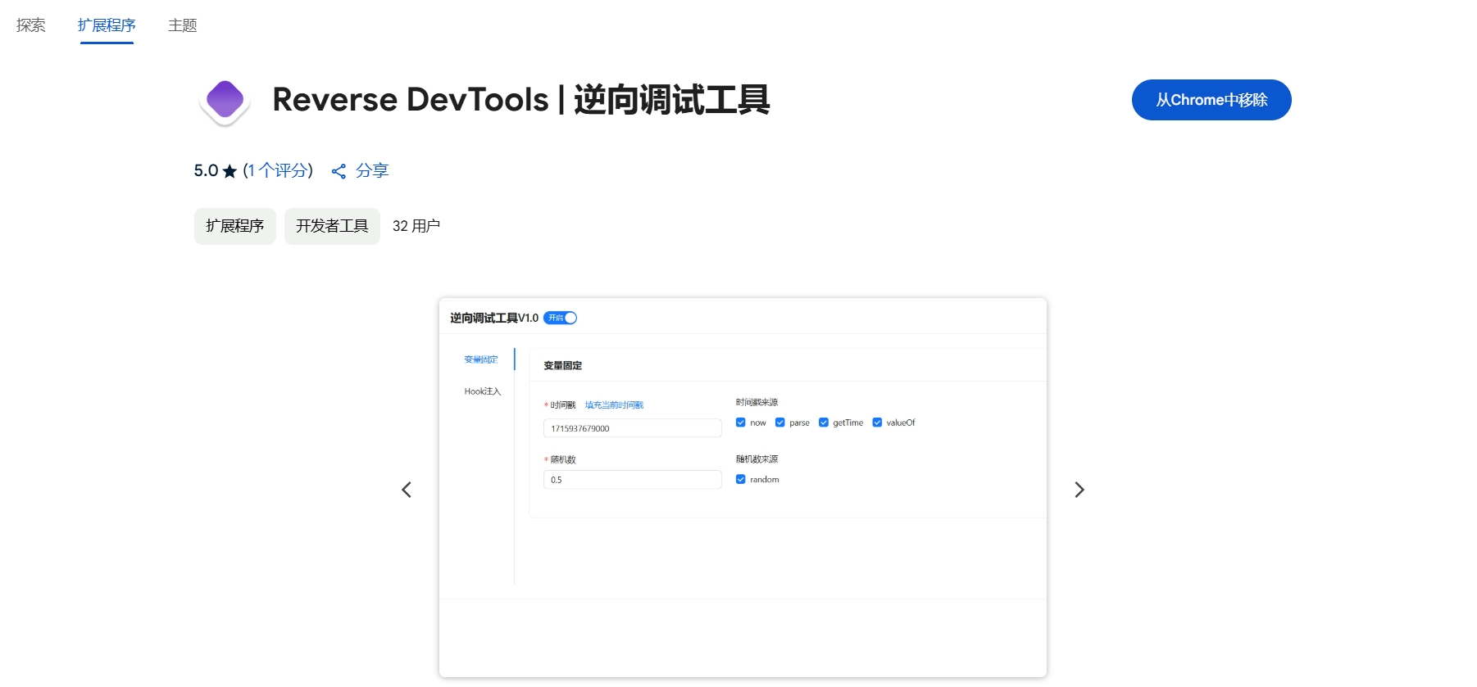Click the Reverse DevTools | 逆向调试工具 title

tap(521, 100)
